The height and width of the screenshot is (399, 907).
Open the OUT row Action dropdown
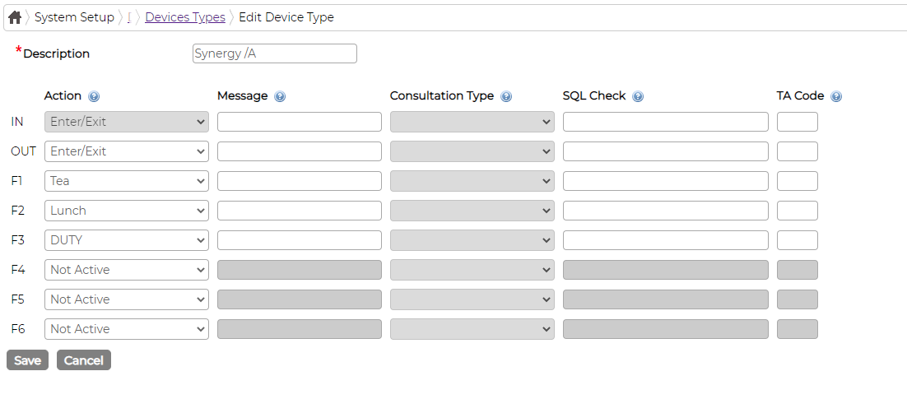[127, 151]
